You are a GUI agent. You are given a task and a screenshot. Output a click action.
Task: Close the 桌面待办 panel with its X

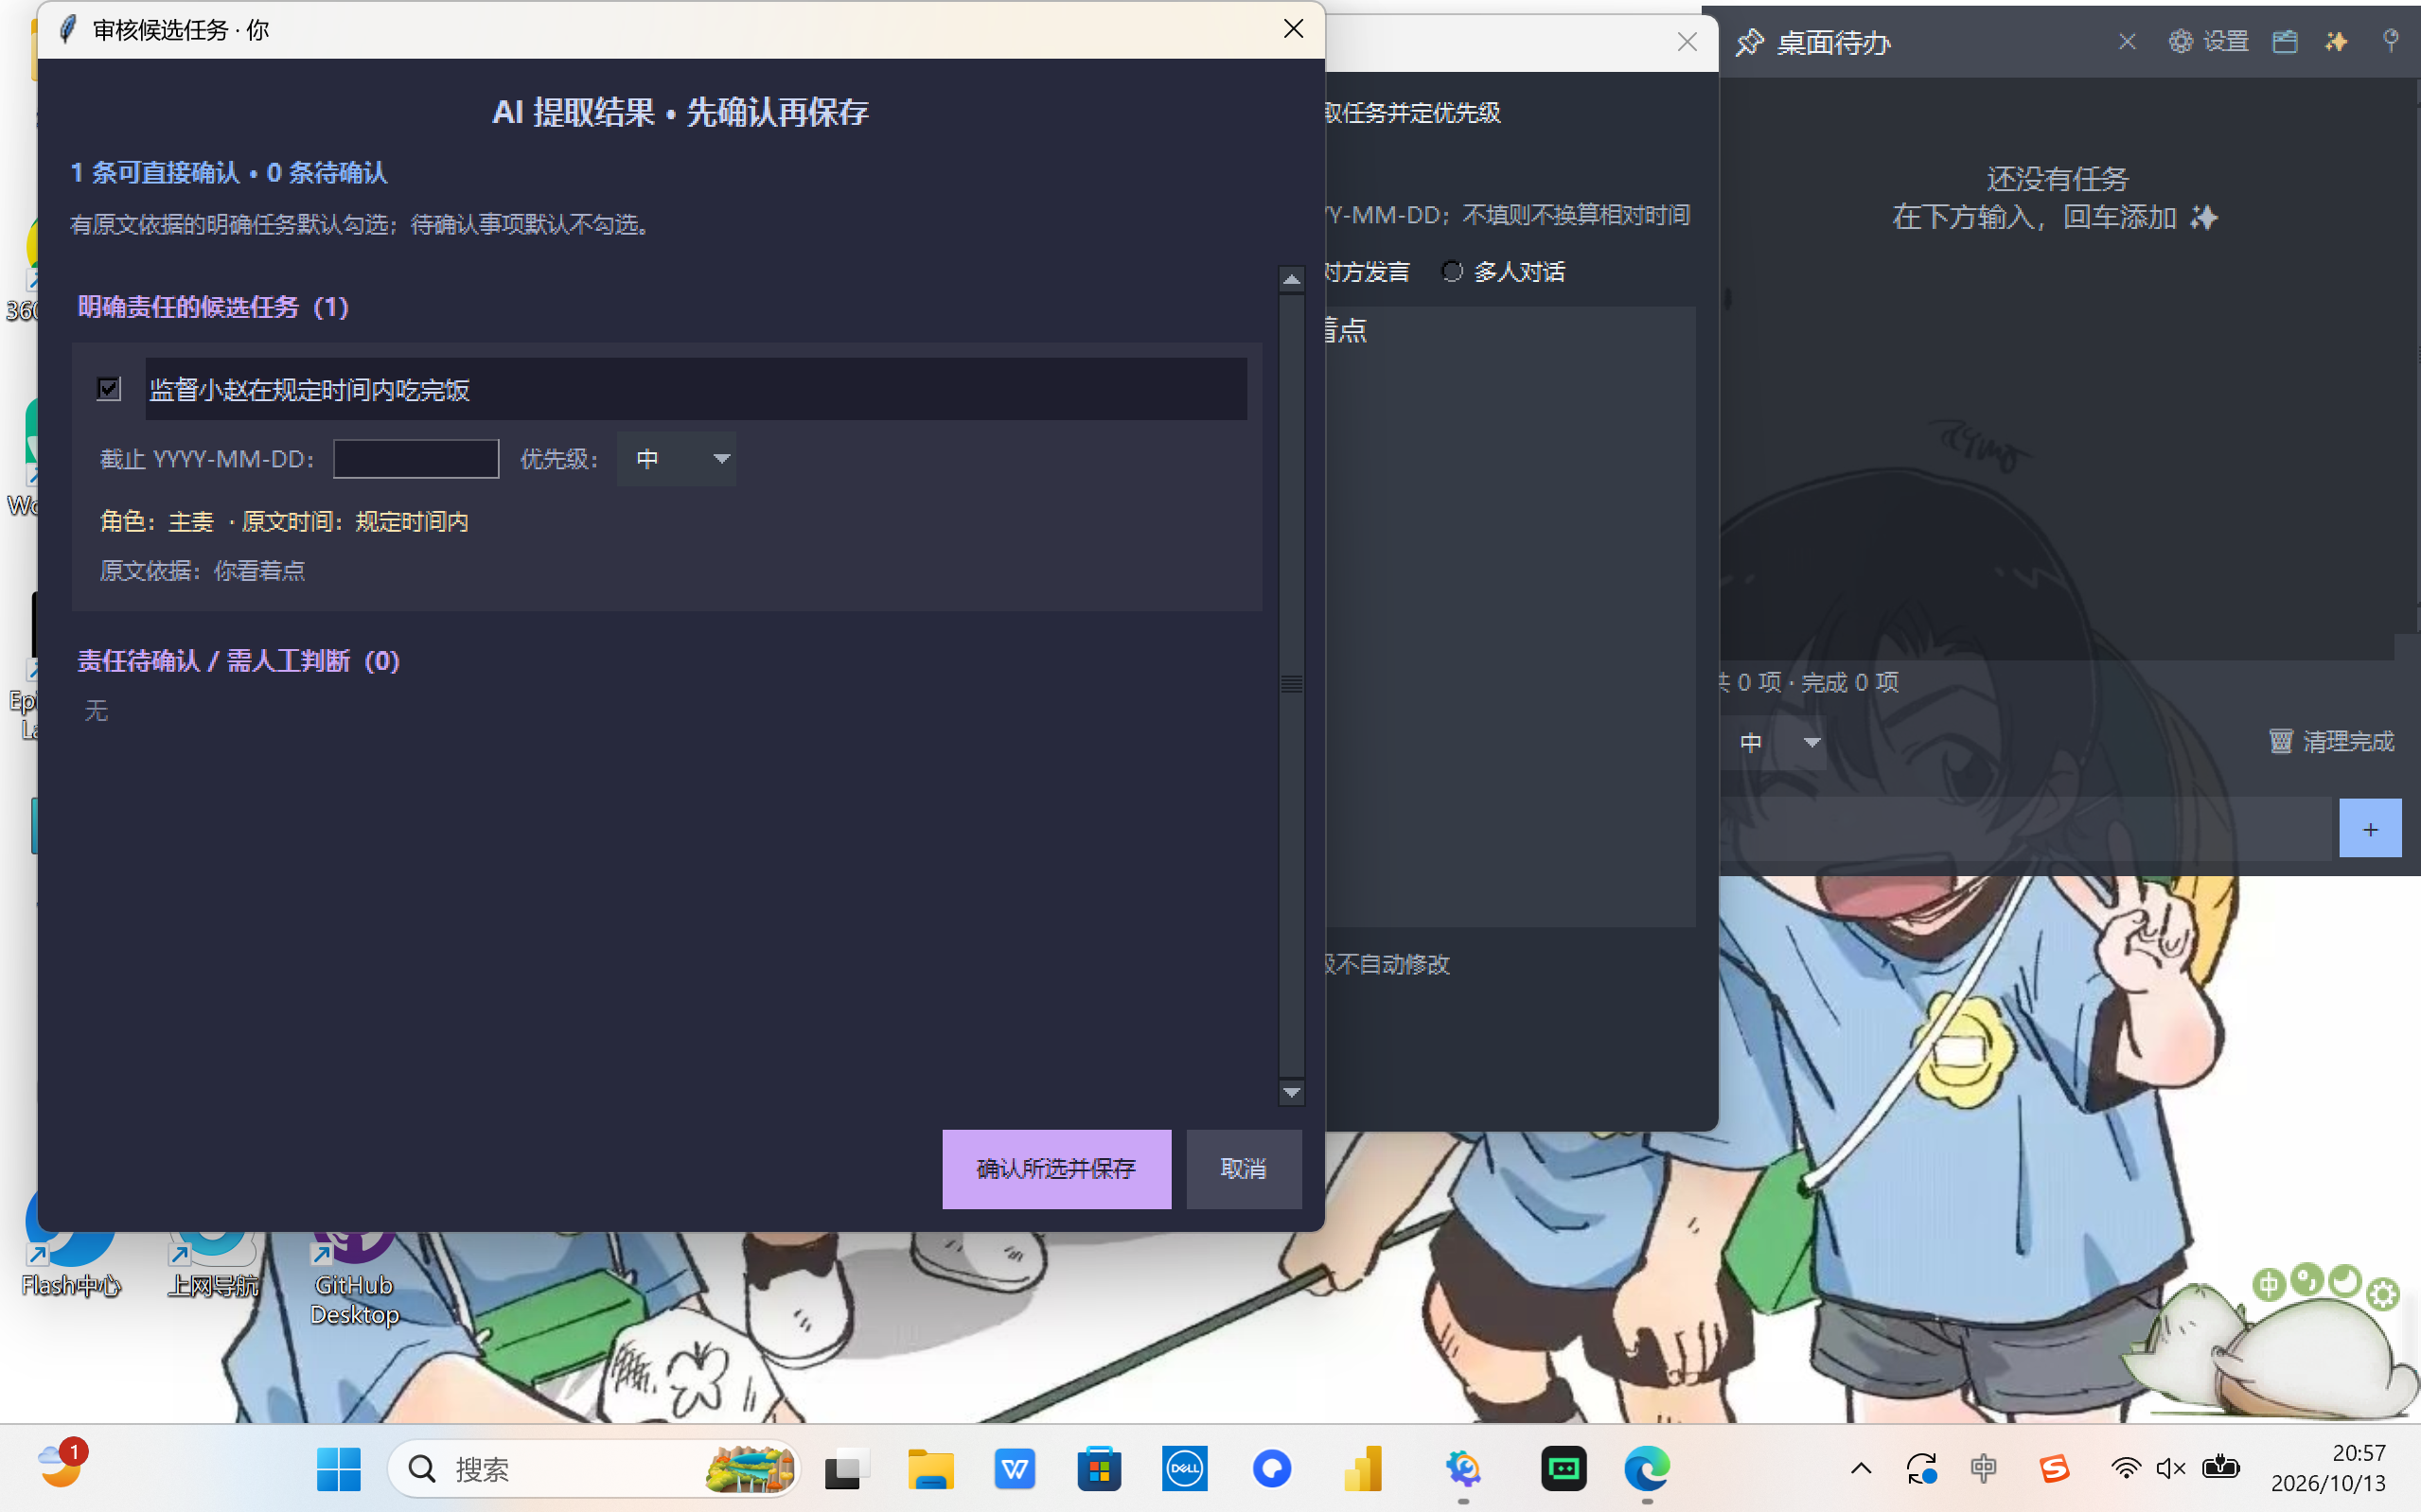(2127, 41)
